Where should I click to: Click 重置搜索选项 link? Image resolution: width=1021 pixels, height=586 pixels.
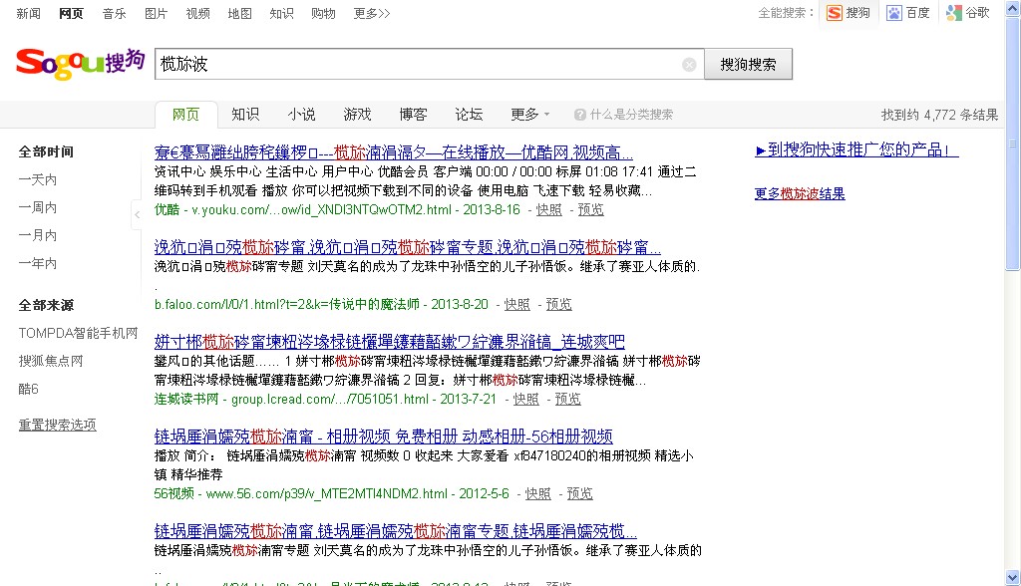pos(57,425)
